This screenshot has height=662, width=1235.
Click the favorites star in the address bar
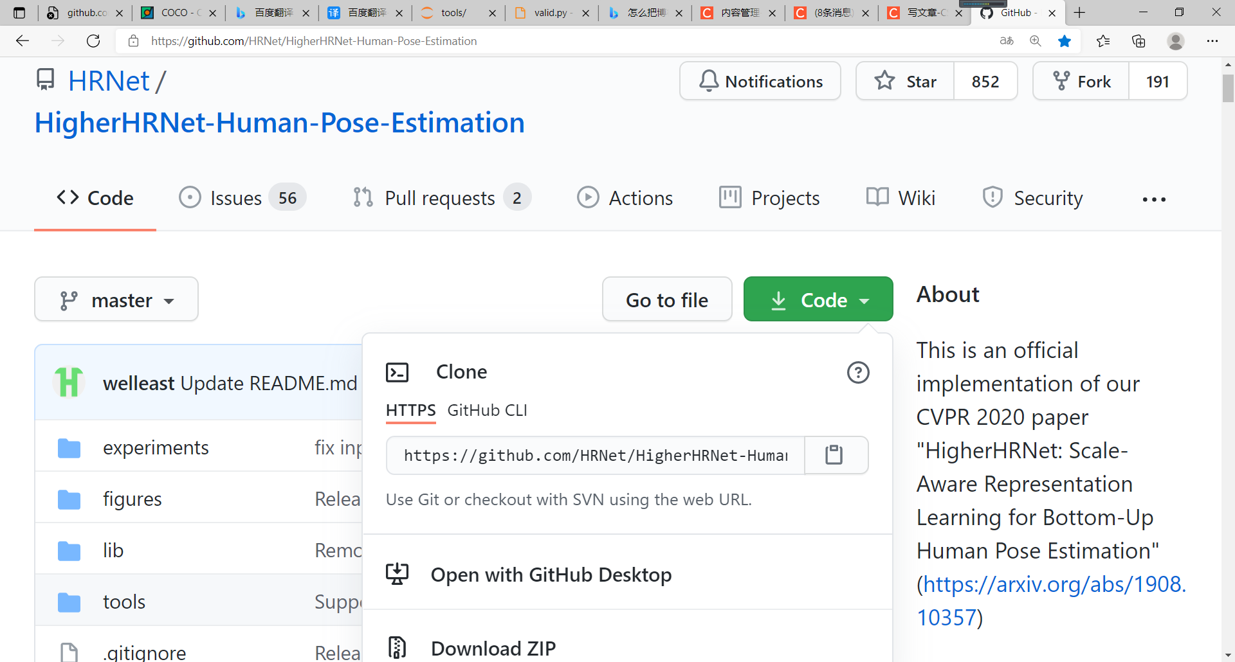[1065, 40]
